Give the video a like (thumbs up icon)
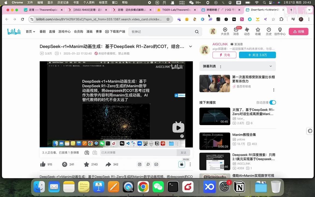315x197 pixels. point(43,164)
